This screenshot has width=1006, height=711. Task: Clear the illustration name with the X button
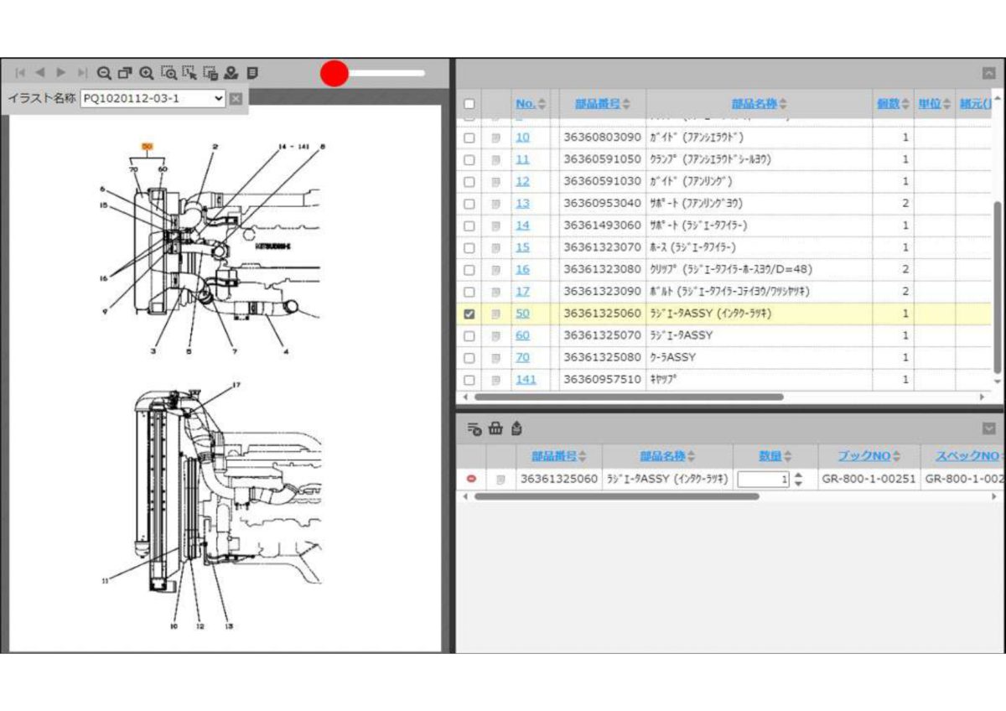point(236,99)
